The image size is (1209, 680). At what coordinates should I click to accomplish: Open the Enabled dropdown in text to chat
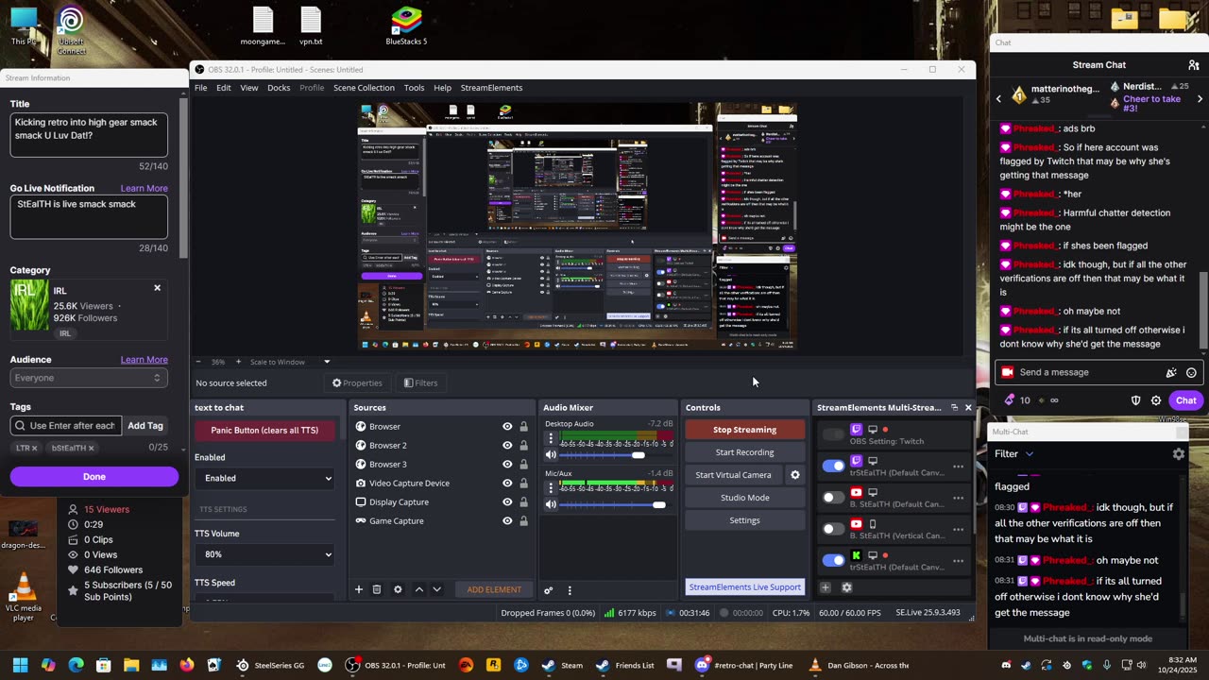[265, 478]
